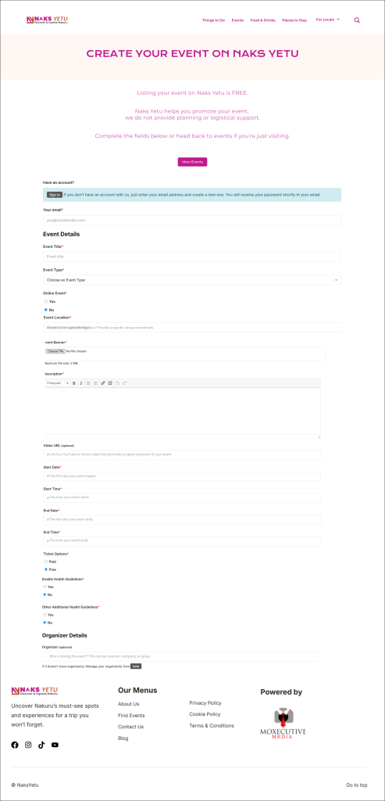Open the Facebook icon in footer
The height and width of the screenshot is (801, 385).
(15, 745)
